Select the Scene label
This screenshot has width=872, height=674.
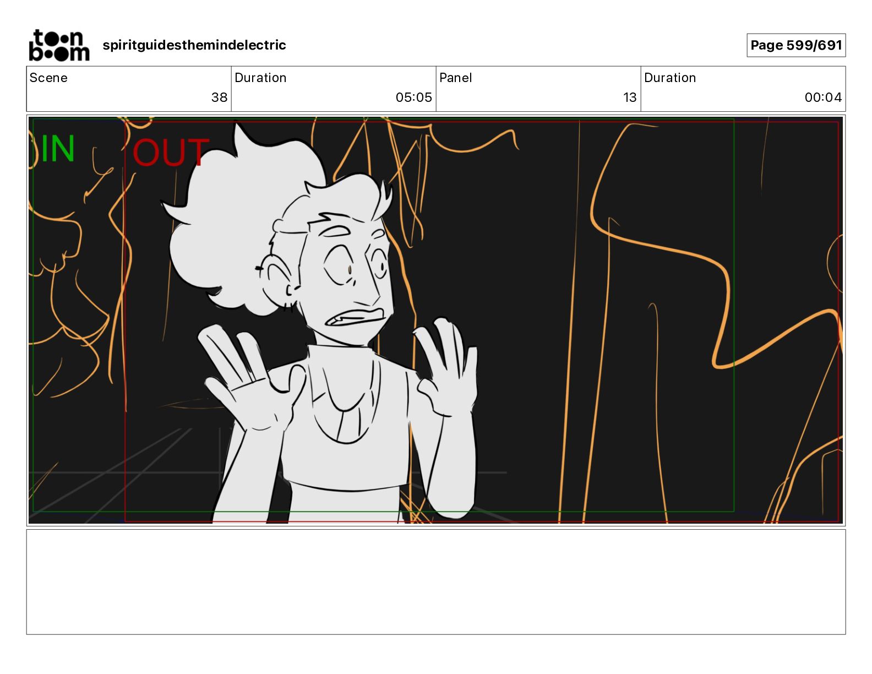(48, 78)
